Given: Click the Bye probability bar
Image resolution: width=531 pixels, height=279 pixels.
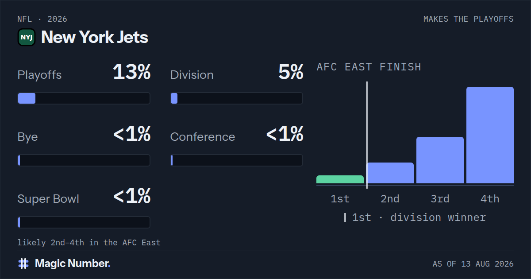Looking at the screenshot, I should [84, 160].
